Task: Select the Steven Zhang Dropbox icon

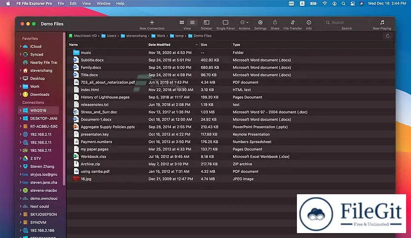Action: pos(26,166)
